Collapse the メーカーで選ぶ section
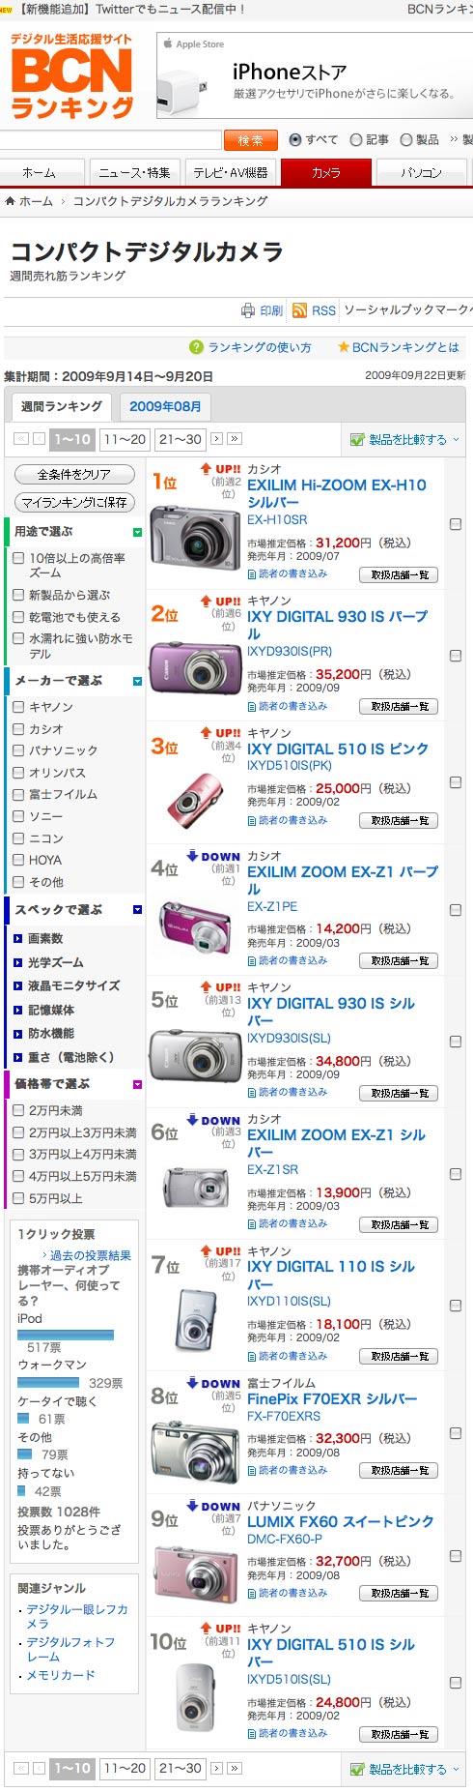473x1792 pixels. tap(137, 681)
